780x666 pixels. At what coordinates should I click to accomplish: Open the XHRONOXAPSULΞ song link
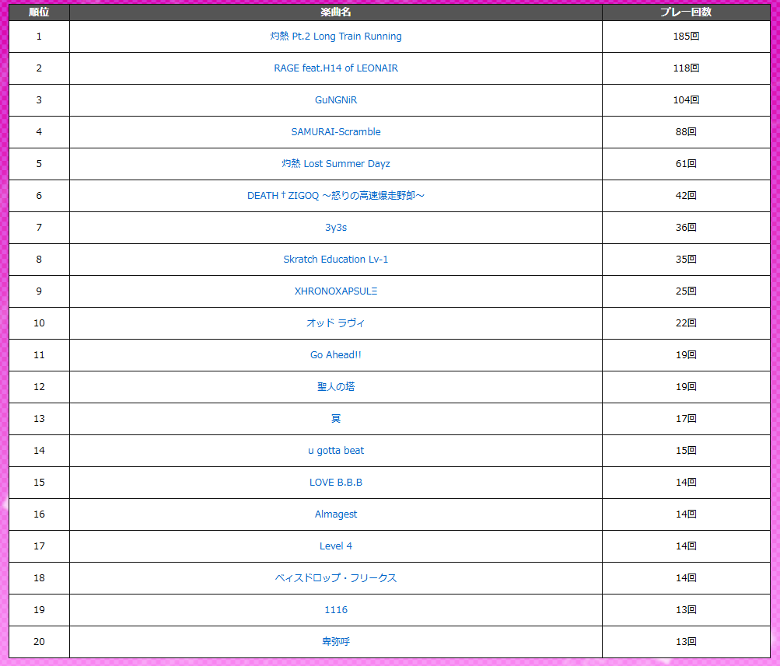[x=335, y=291]
